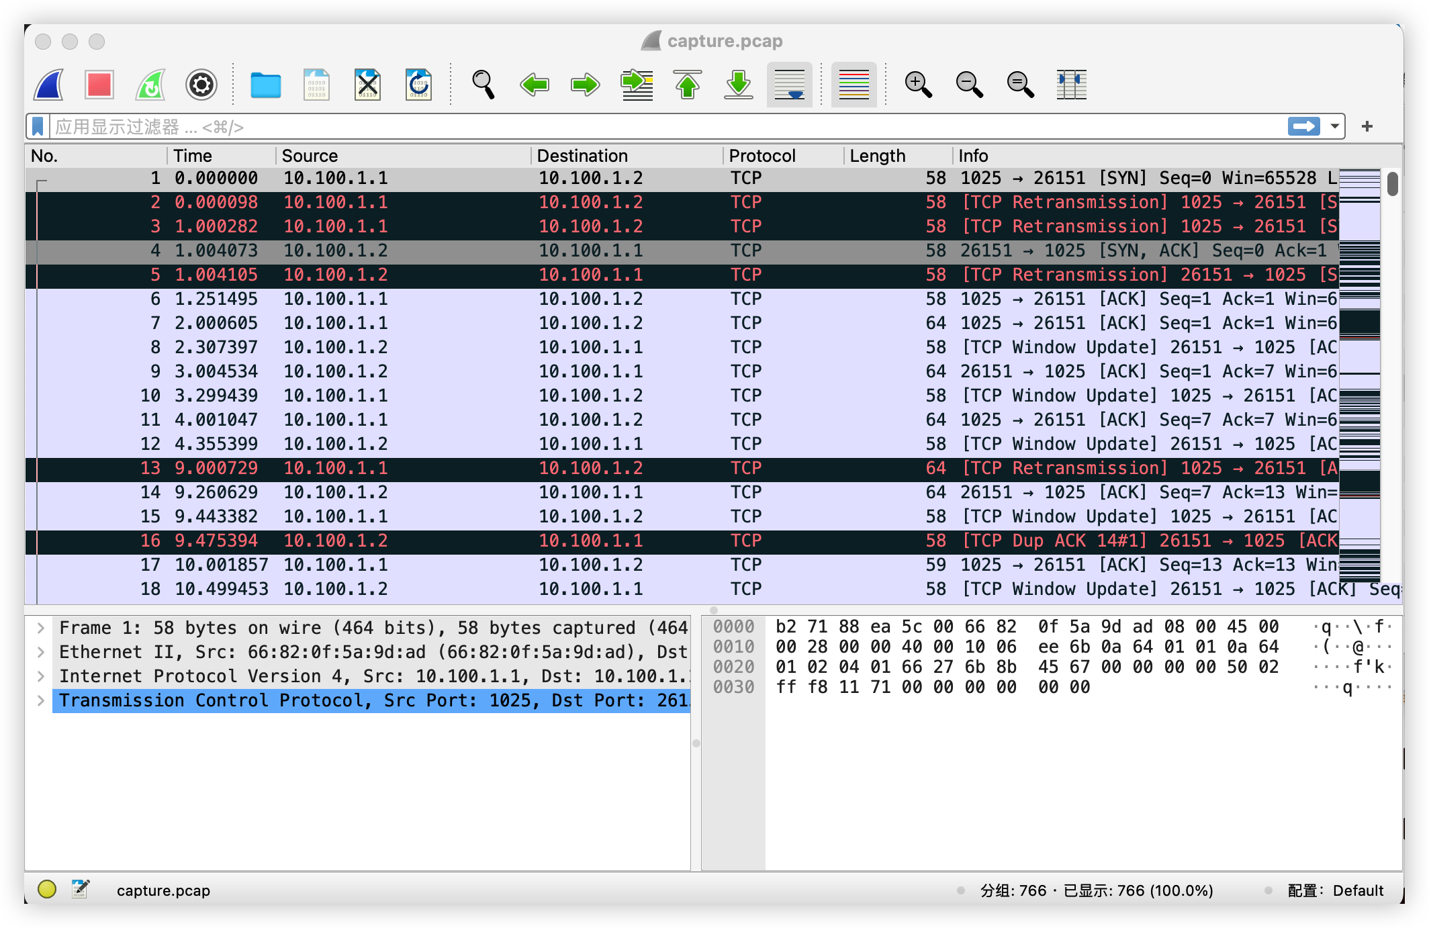Click the find packet magnifier icon
1429x928 pixels.
click(x=483, y=85)
